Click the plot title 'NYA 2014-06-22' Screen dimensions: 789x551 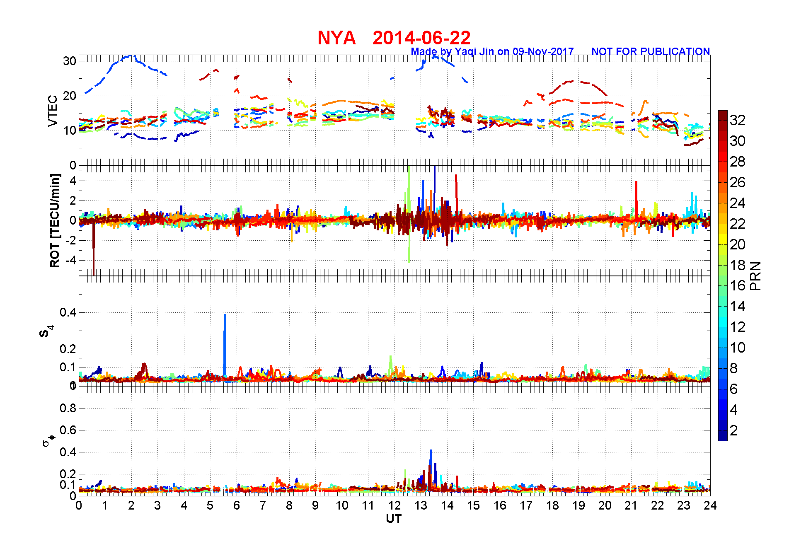(394, 38)
